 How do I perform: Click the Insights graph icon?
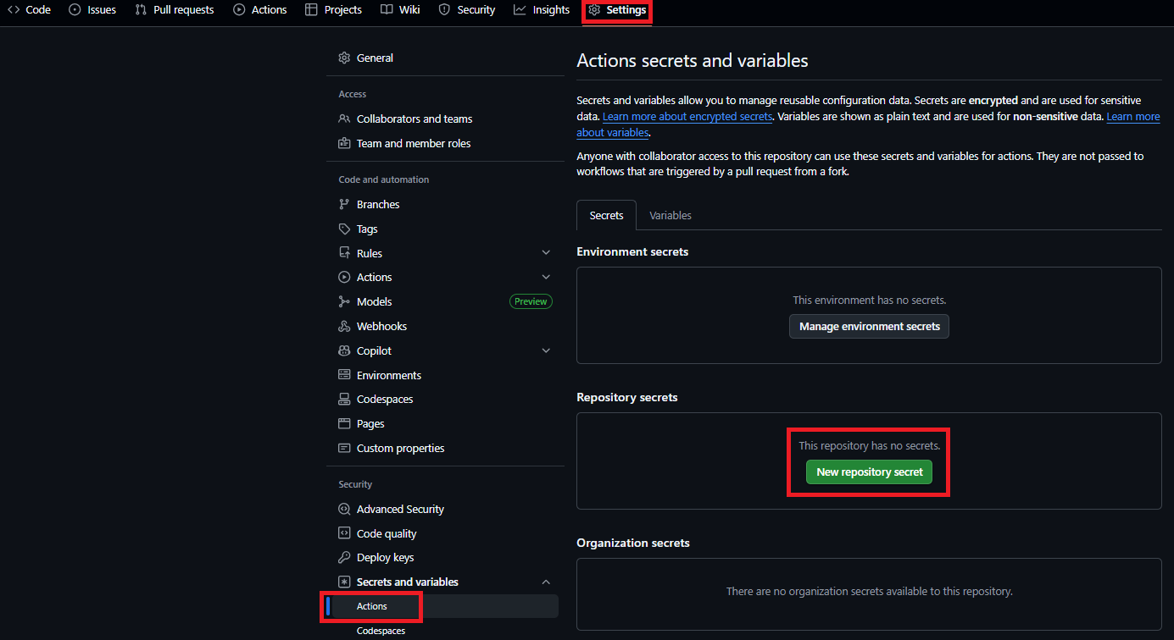pyautogui.click(x=520, y=10)
